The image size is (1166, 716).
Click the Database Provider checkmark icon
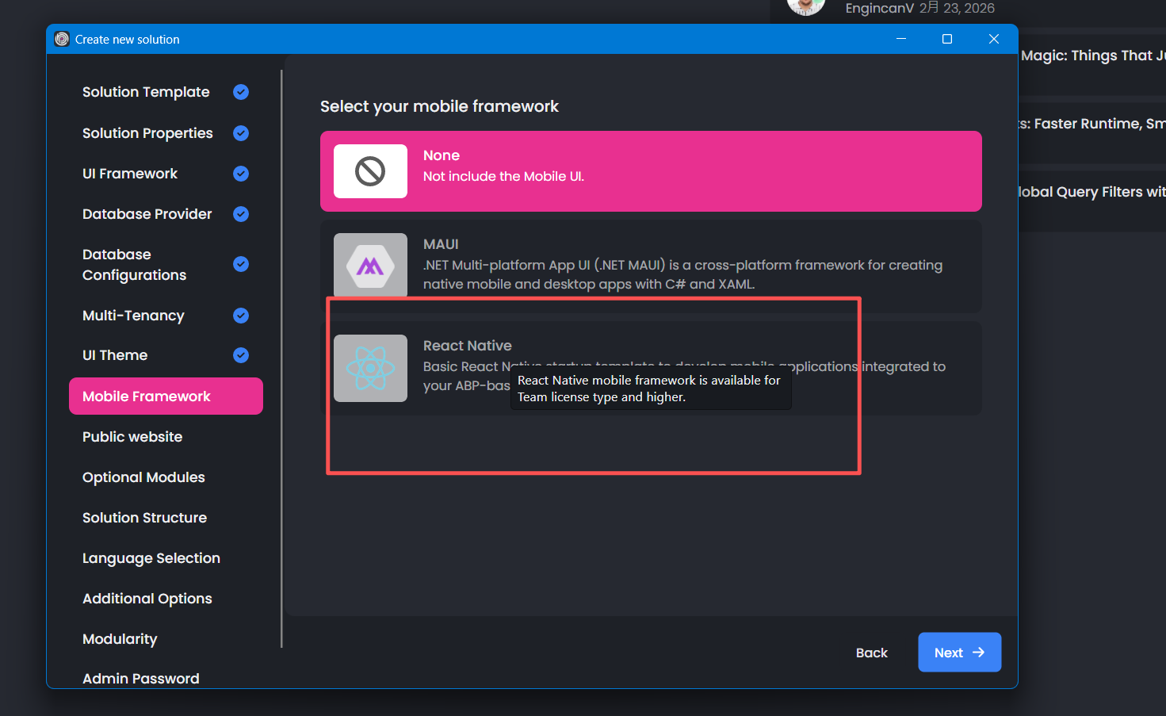click(241, 214)
